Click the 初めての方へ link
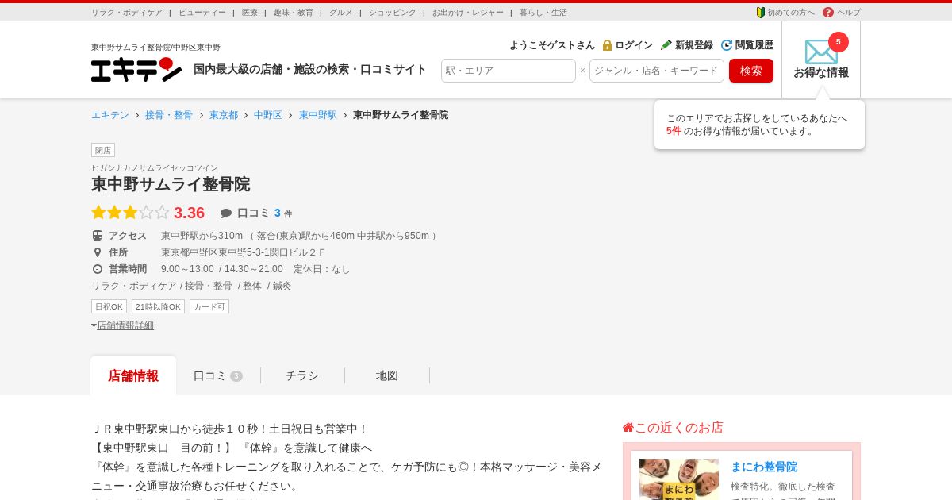 point(791,13)
